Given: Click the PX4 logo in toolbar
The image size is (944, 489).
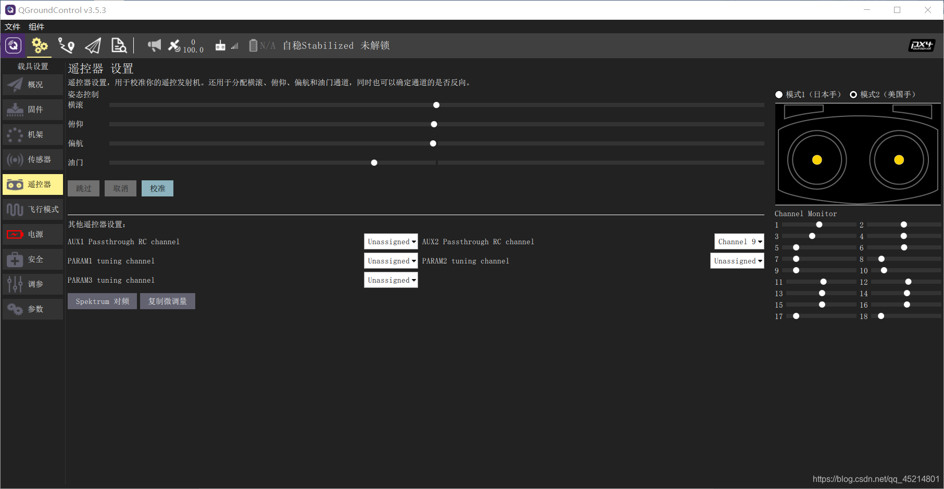Looking at the screenshot, I should point(922,46).
